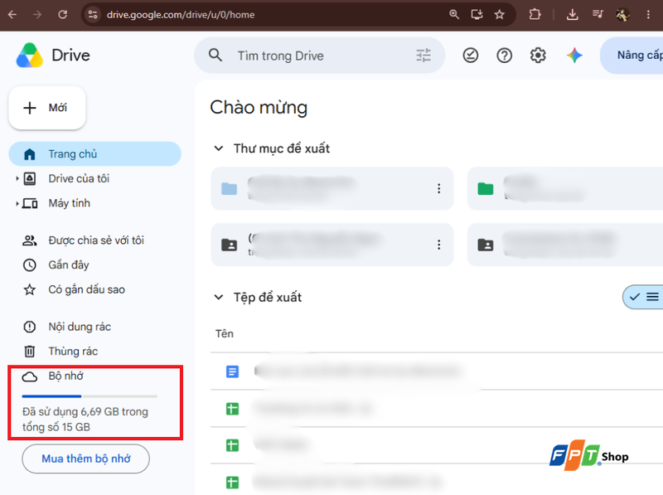The width and height of the screenshot is (663, 495).
Task: Open the browser downloads icon
Action: (572, 15)
